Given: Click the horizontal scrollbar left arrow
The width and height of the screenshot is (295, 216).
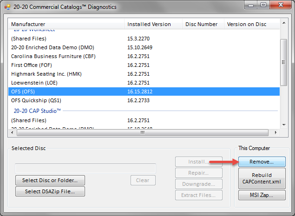Looking at the screenshot, I should pyautogui.click(x=12, y=132).
